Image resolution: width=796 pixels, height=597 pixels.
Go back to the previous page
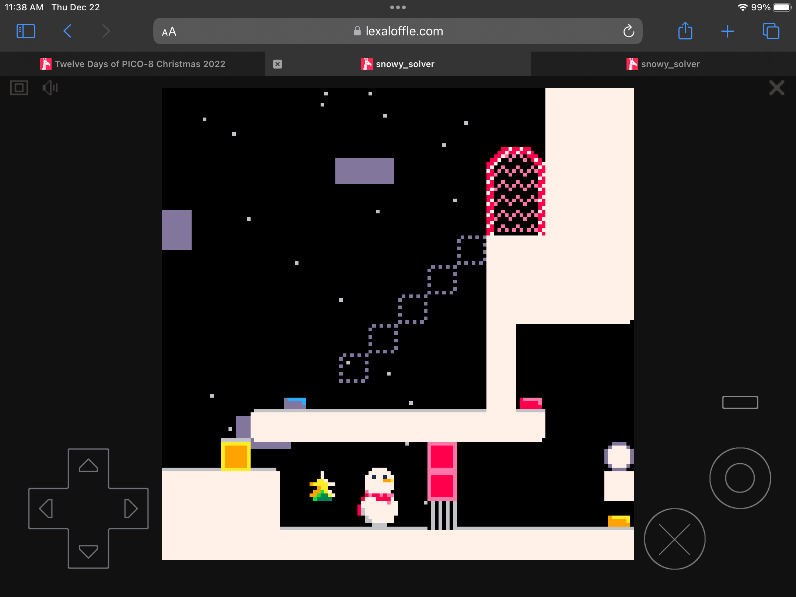click(67, 31)
